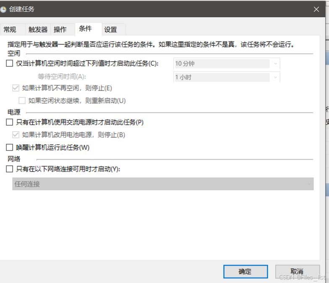This screenshot has height=283, width=329.
Task: Toggle 如果计算机改用电池电源，则停止(B) checkbox
Action: (16, 135)
